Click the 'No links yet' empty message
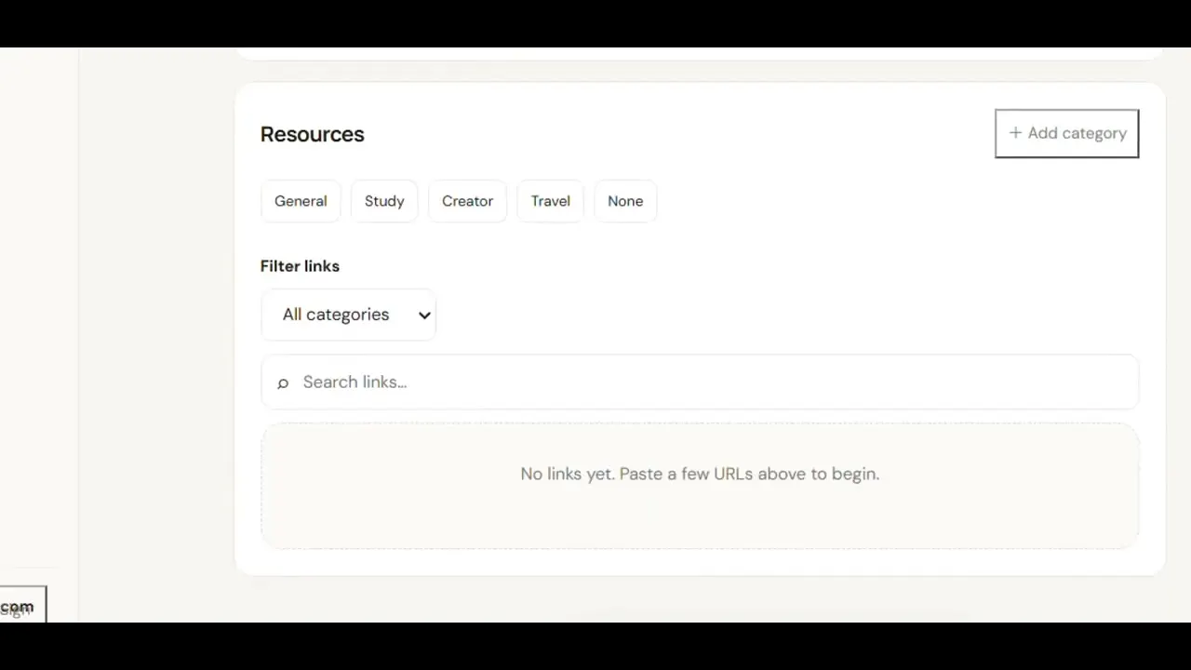This screenshot has height=670, width=1191. (x=700, y=474)
